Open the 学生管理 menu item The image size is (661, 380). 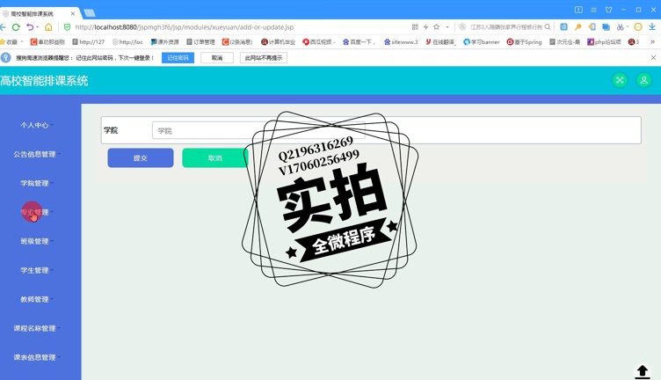click(x=35, y=271)
